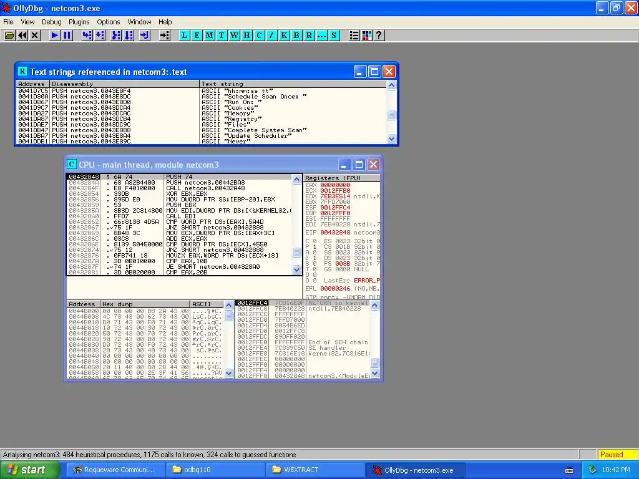Show Windows list with W button

235,36
